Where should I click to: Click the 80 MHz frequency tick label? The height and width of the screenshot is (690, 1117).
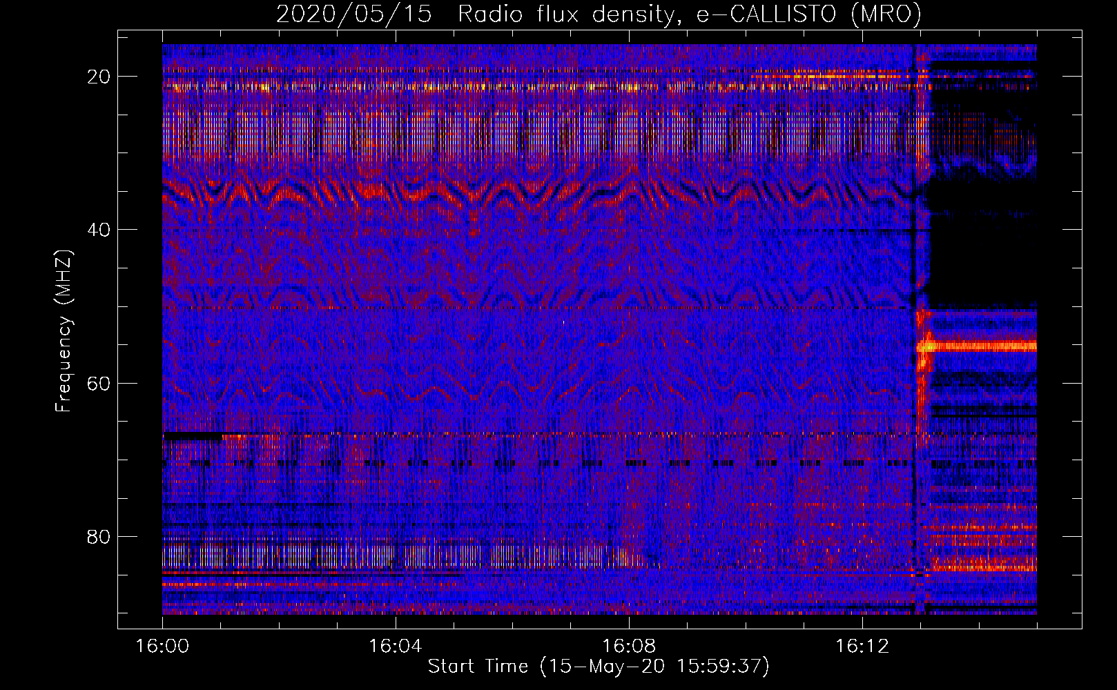pos(99,536)
